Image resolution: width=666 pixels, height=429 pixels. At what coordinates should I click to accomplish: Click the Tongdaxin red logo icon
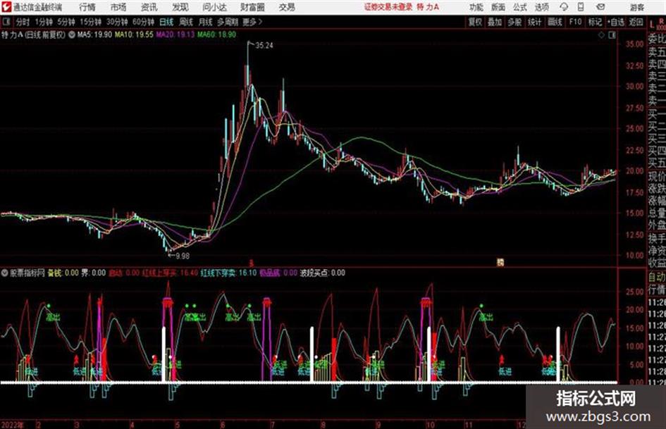pyautogui.click(x=6, y=7)
